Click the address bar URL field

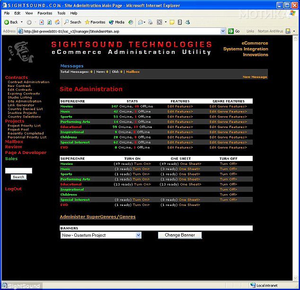coord(122,31)
